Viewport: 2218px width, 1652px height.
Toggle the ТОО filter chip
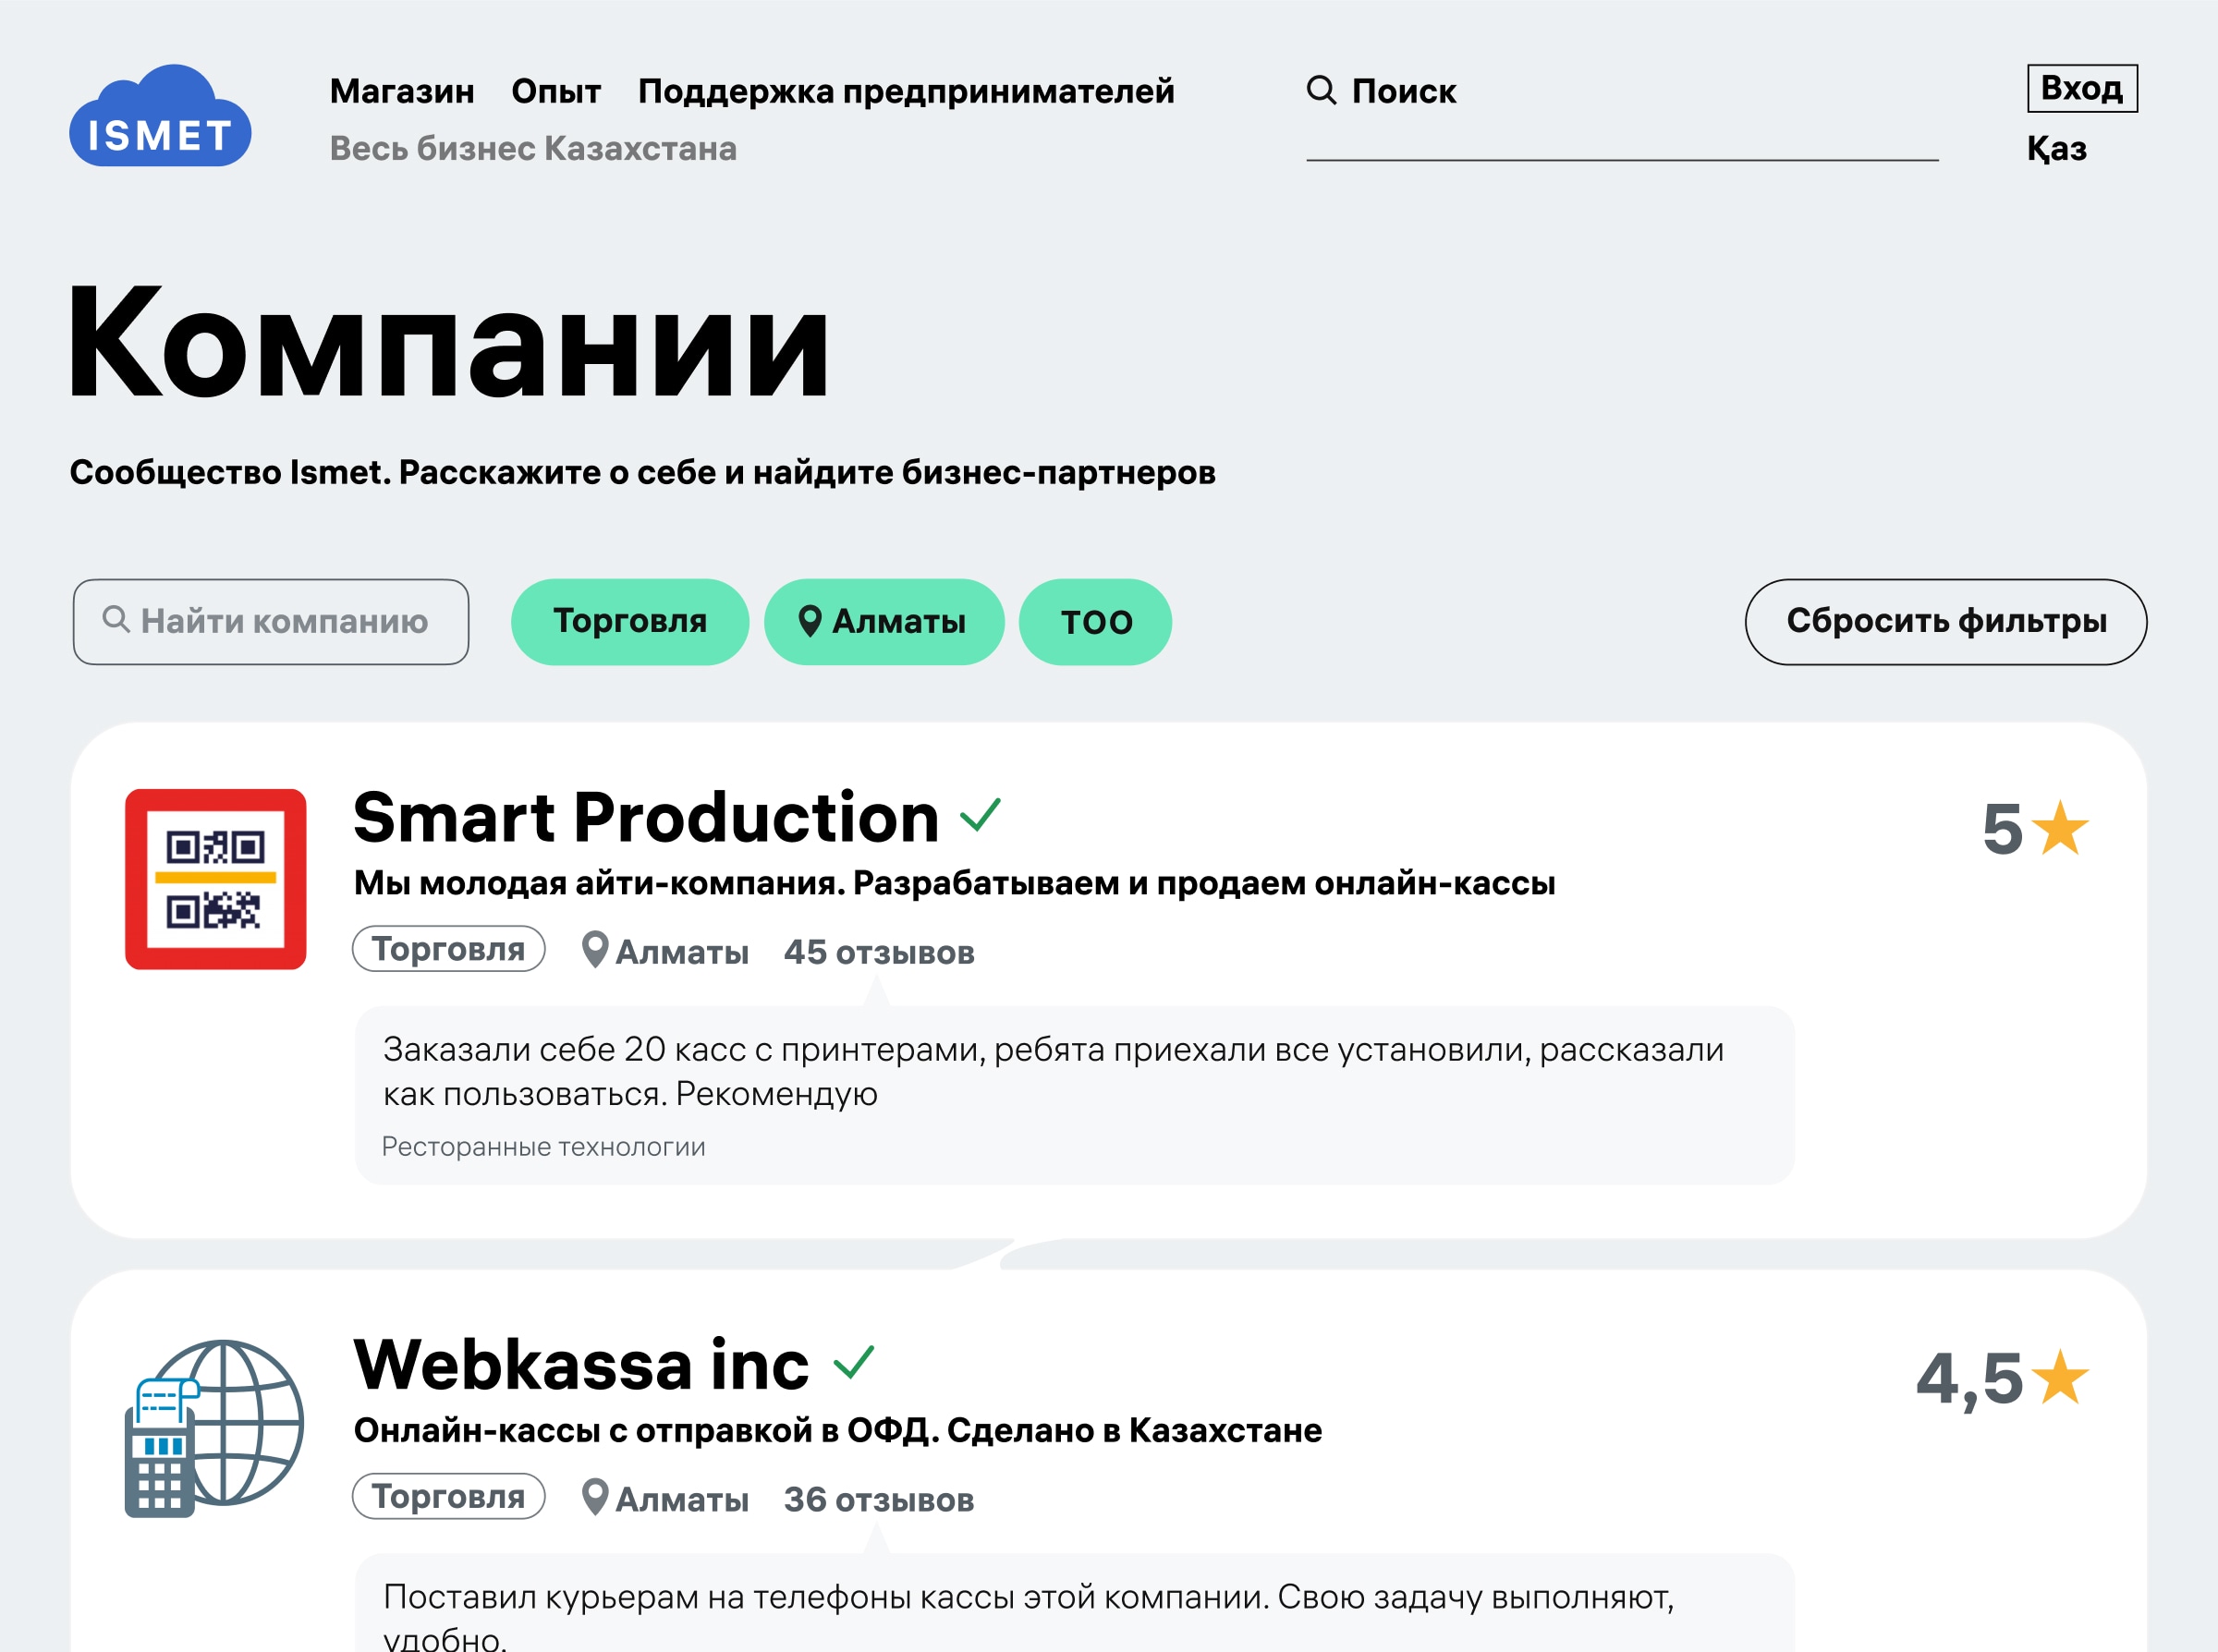coord(1095,622)
